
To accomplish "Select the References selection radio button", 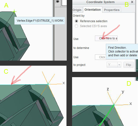I will coord(76,21).
